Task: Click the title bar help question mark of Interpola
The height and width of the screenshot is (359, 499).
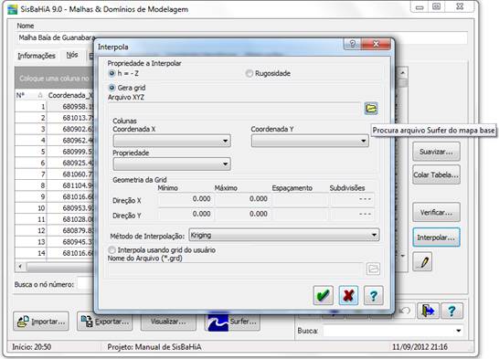Action: 352,44
